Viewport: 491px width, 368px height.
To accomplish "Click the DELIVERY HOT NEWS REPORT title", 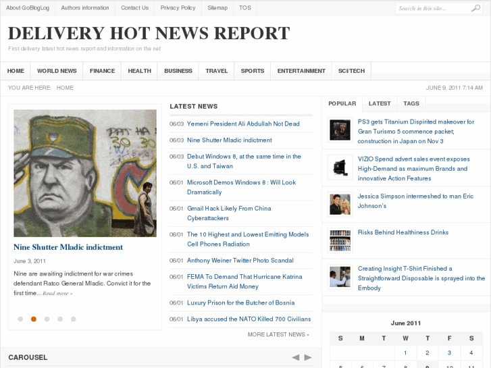I will (149, 33).
